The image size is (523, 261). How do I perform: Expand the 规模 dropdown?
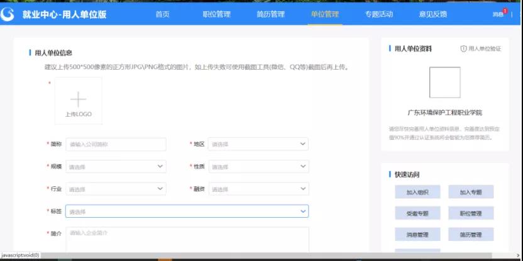pyautogui.click(x=116, y=167)
